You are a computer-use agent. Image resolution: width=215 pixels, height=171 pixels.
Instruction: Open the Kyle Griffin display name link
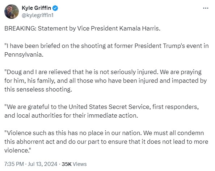tap(36, 8)
